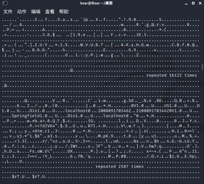Click the text "US1.0" in output
The image size is (204, 184).
[x=170, y=105]
